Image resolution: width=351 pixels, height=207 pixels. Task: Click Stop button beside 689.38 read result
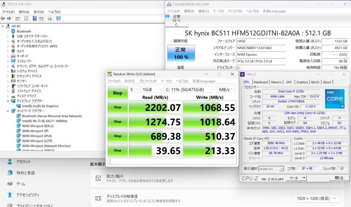118,136
